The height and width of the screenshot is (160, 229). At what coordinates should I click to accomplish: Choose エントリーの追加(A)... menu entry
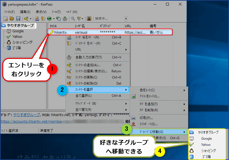click(98, 65)
